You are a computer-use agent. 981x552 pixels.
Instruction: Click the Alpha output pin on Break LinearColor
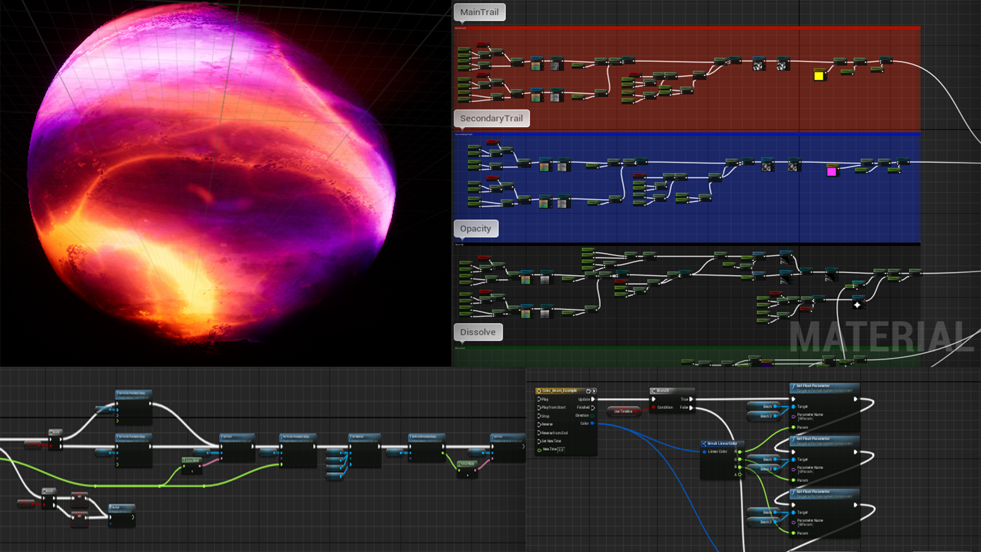tap(740, 475)
